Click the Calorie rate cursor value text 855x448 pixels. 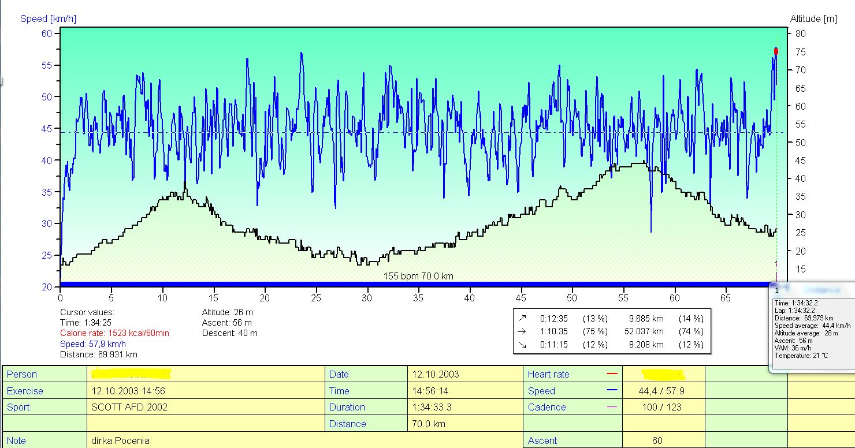pyautogui.click(x=114, y=333)
